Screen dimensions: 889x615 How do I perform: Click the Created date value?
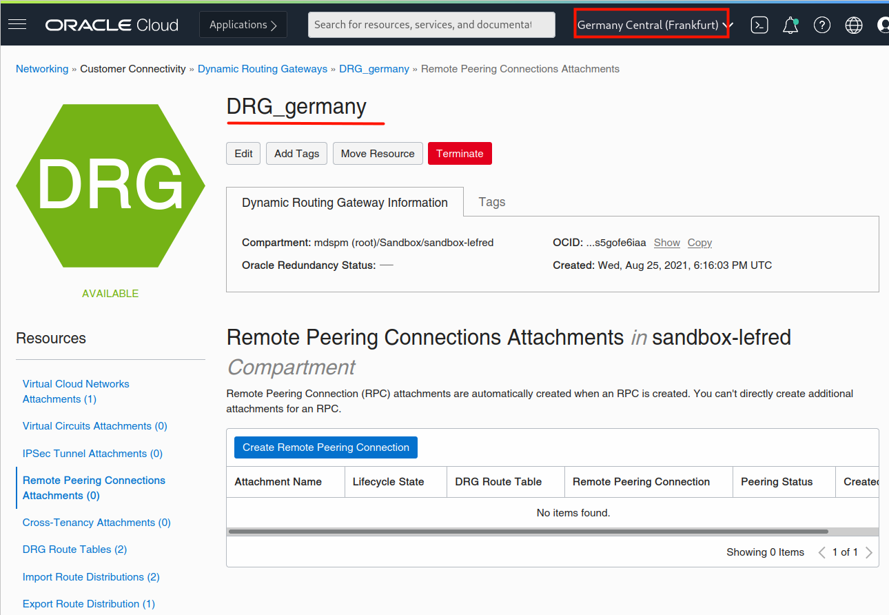pyautogui.click(x=685, y=265)
